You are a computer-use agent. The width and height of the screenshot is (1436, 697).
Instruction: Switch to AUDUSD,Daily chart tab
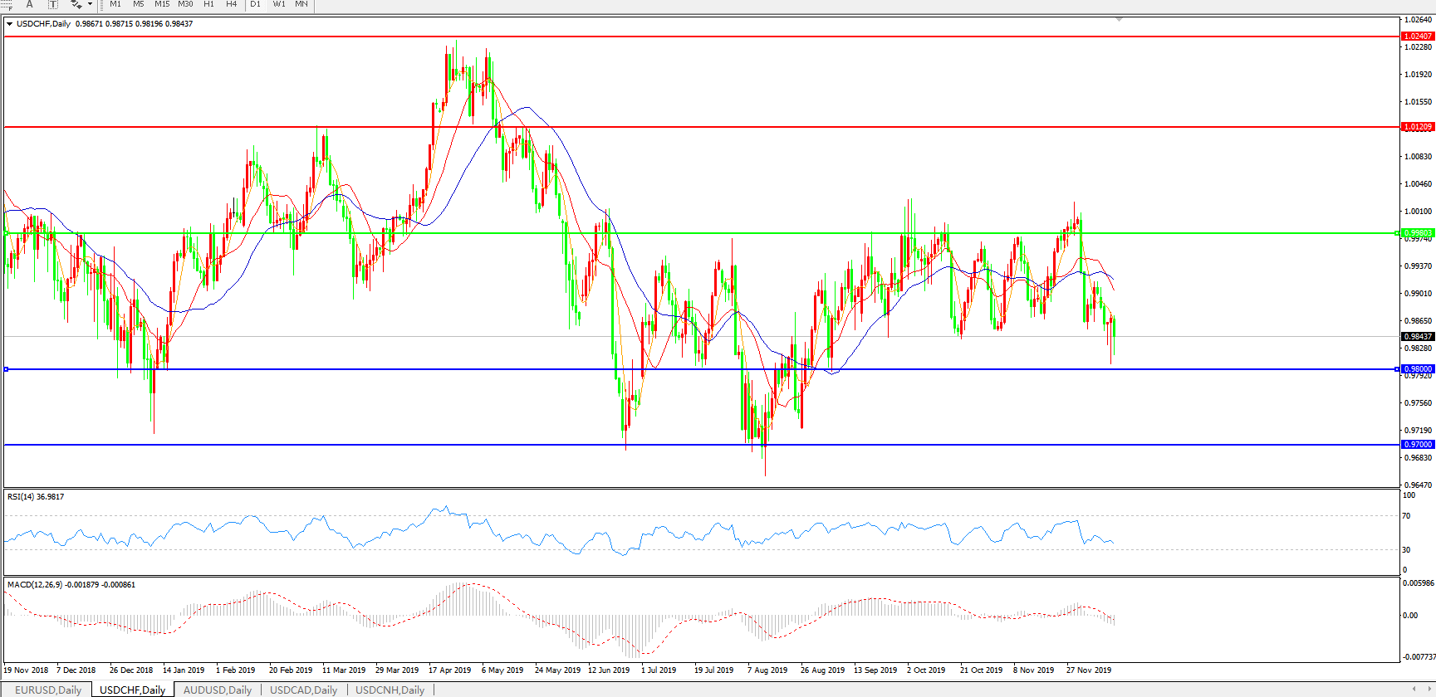coord(218,690)
